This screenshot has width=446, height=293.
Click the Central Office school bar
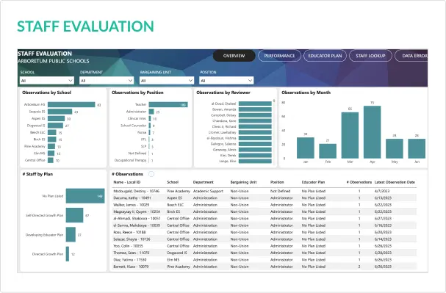51,160
